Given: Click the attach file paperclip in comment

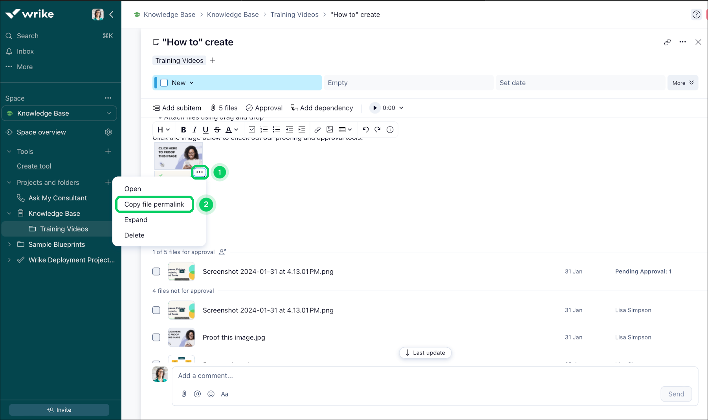Looking at the screenshot, I should pyautogui.click(x=184, y=394).
